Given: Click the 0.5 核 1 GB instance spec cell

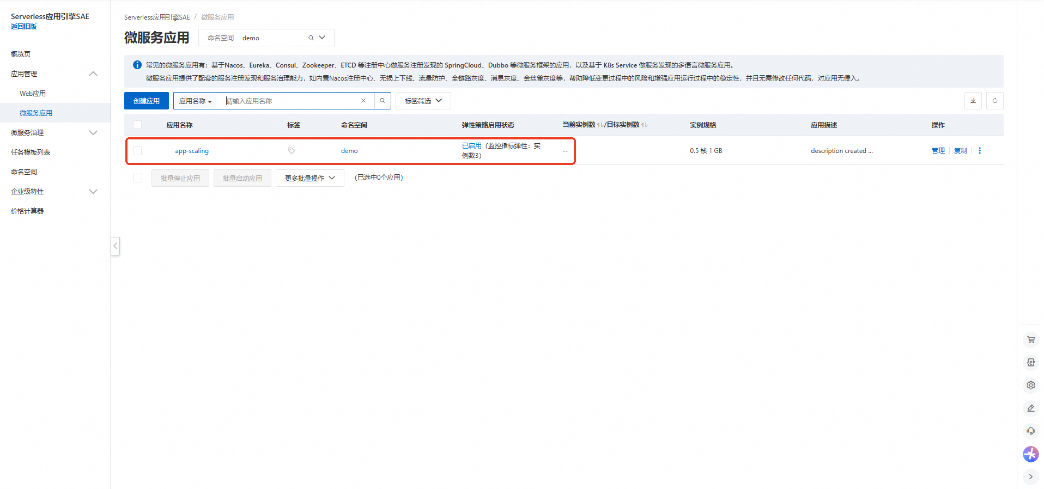Looking at the screenshot, I should [x=706, y=151].
